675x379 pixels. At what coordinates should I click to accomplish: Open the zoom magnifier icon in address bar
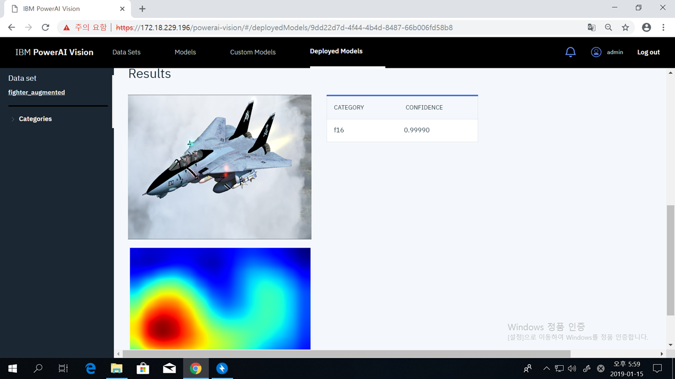[x=608, y=27]
